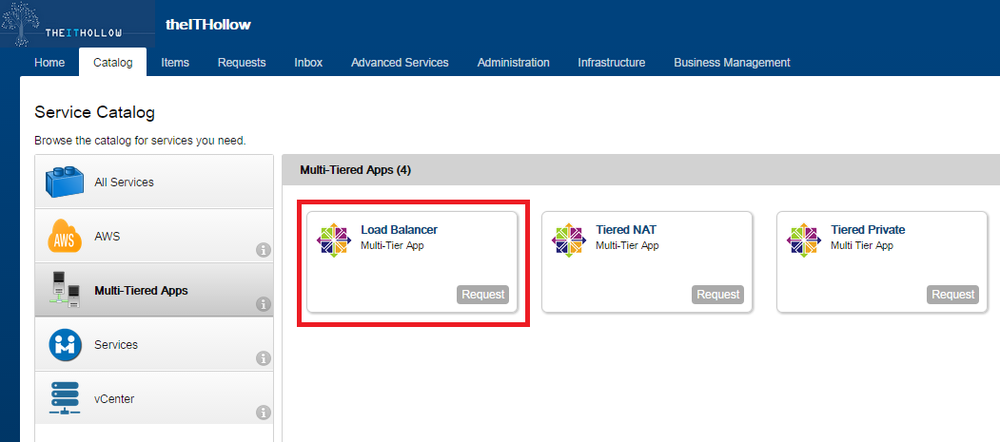This screenshot has height=442, width=1000.
Task: Request the Load Balancer catalog item
Action: click(x=482, y=295)
